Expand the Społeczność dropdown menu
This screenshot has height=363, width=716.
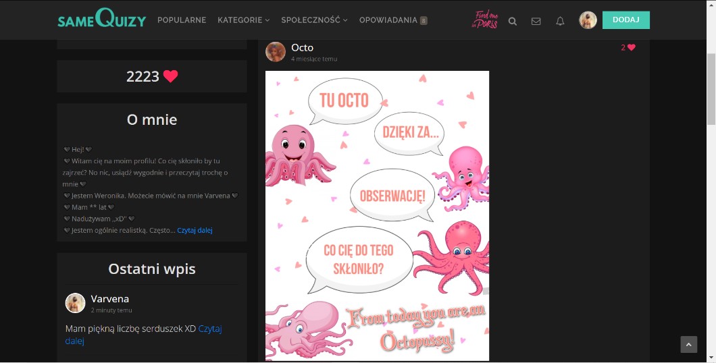pos(314,20)
